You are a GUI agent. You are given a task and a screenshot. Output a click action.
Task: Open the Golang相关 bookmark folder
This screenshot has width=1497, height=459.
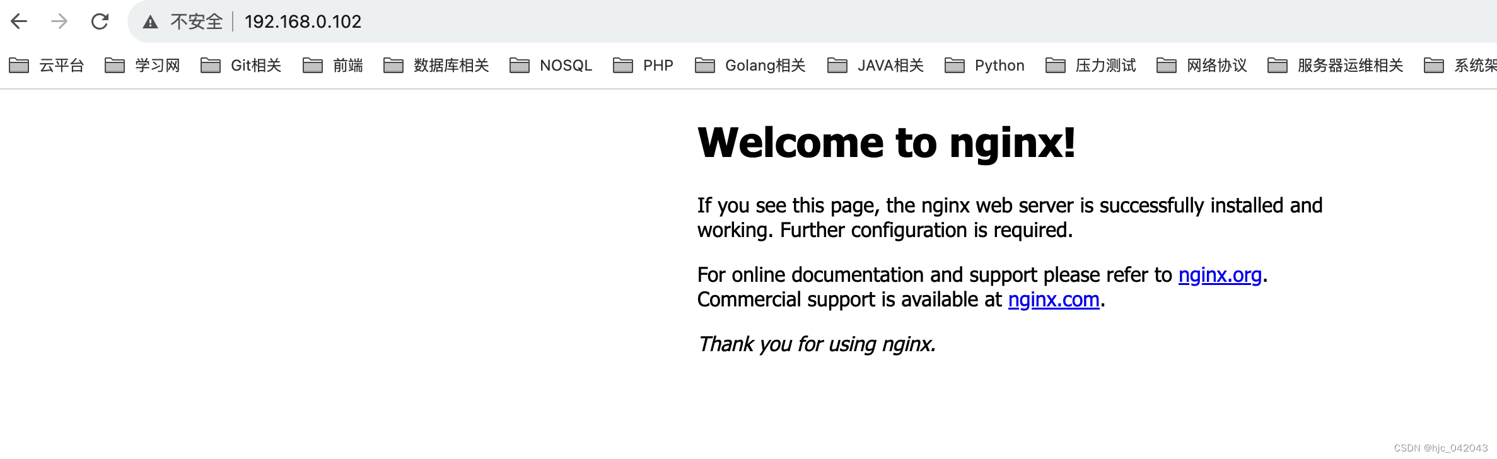coord(750,66)
